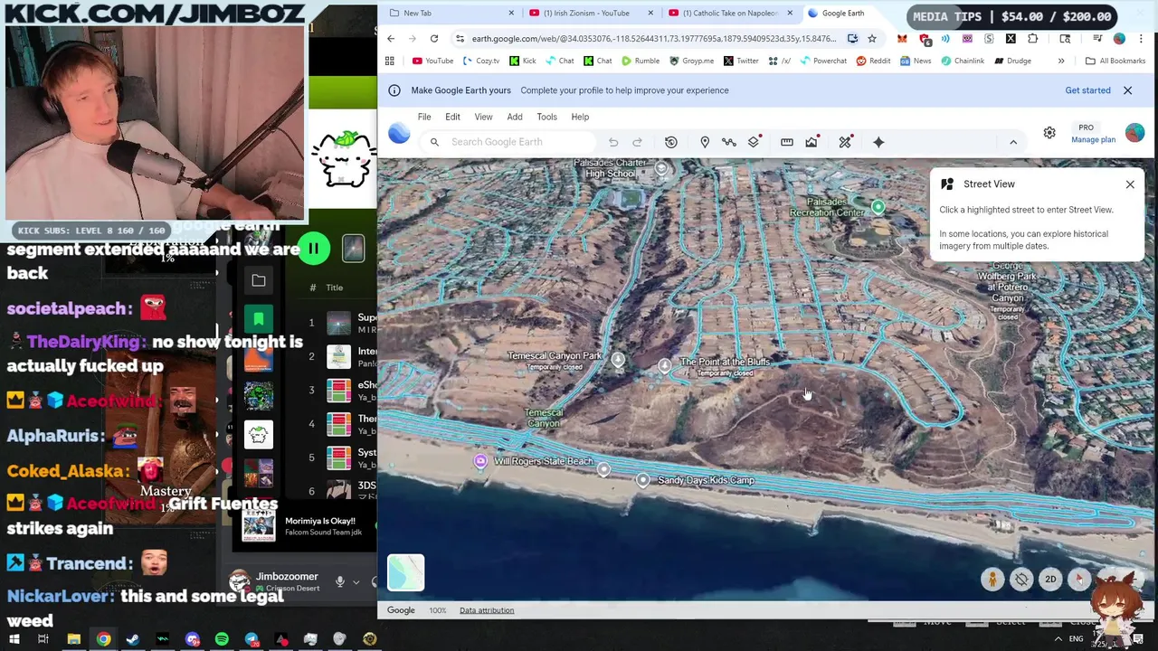Click the undo arrow in Google Earth
The image size is (1158, 651).
pos(613,142)
